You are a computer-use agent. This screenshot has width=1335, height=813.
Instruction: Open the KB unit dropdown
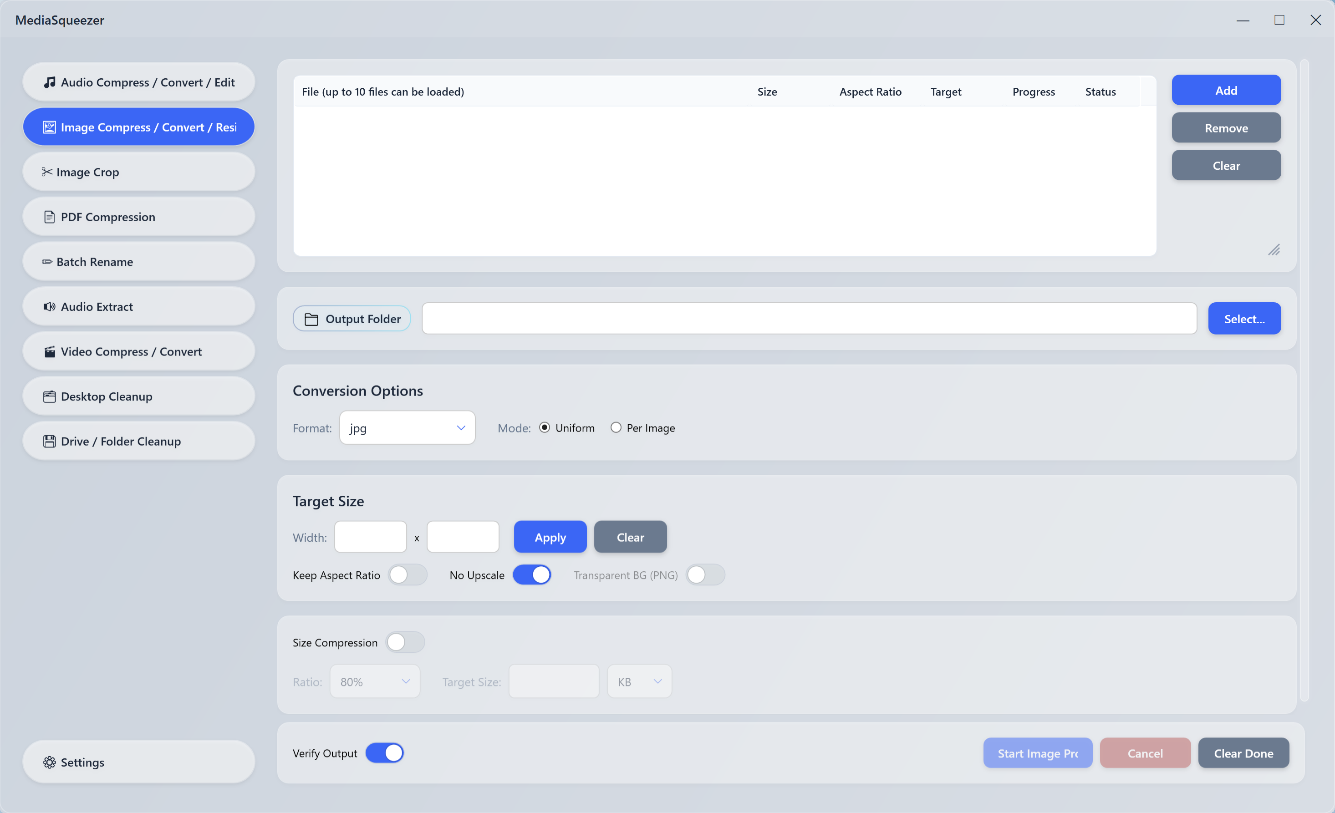click(x=639, y=681)
